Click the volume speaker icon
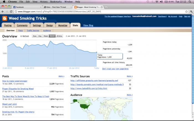This screenshot has width=194, height=121. [161, 2]
